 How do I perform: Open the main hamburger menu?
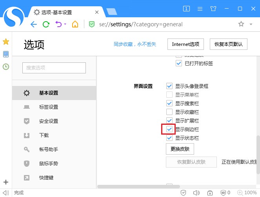pyautogui.click(x=200, y=9)
